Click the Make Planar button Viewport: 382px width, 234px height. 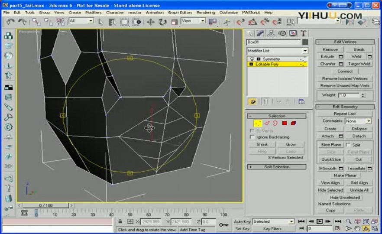pos(345,175)
